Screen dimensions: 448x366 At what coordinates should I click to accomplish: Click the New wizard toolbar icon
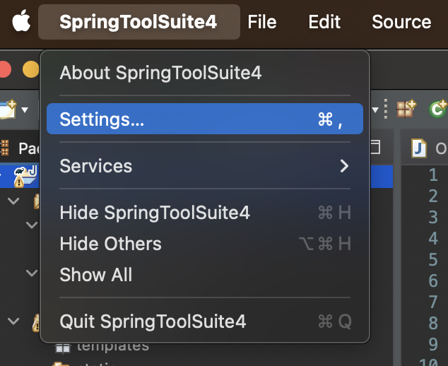(x=8, y=109)
